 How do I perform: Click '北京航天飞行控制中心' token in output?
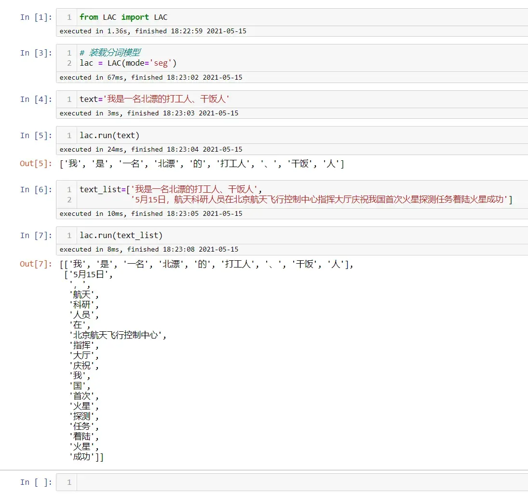[116, 335]
